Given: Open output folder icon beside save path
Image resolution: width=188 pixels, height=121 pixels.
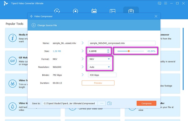Looking at the screenshot, I should [109, 103].
